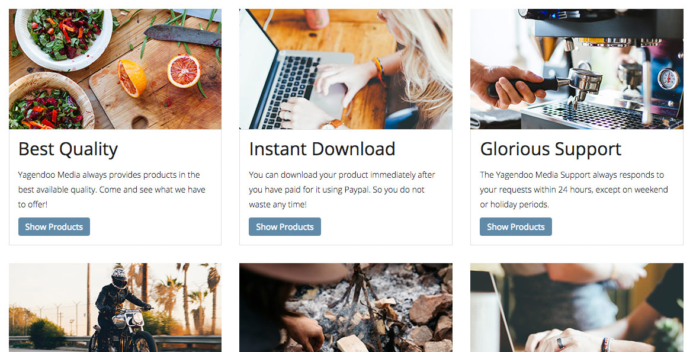Viewport: 693px width, 352px height.
Task: Click Show Products under Best Quality
Action: coord(54,226)
